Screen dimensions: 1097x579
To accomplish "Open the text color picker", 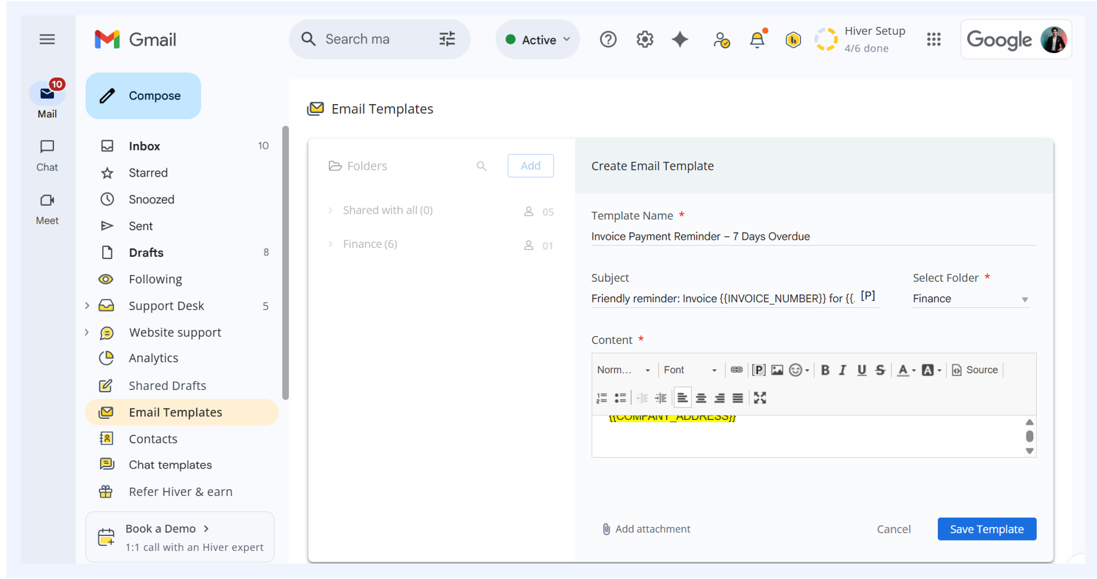I will (x=906, y=370).
